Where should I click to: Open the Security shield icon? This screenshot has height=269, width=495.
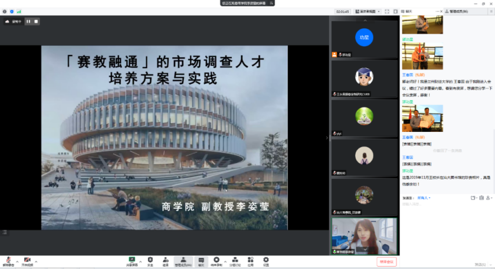point(150,260)
